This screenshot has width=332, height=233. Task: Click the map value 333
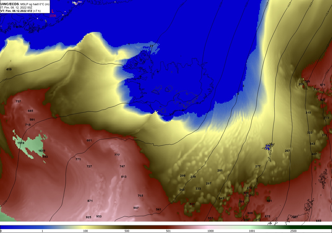coord(198,189)
